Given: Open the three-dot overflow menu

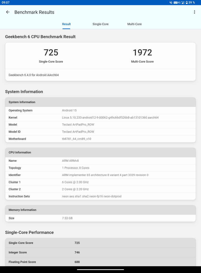Looking at the screenshot, I should click(x=194, y=12).
